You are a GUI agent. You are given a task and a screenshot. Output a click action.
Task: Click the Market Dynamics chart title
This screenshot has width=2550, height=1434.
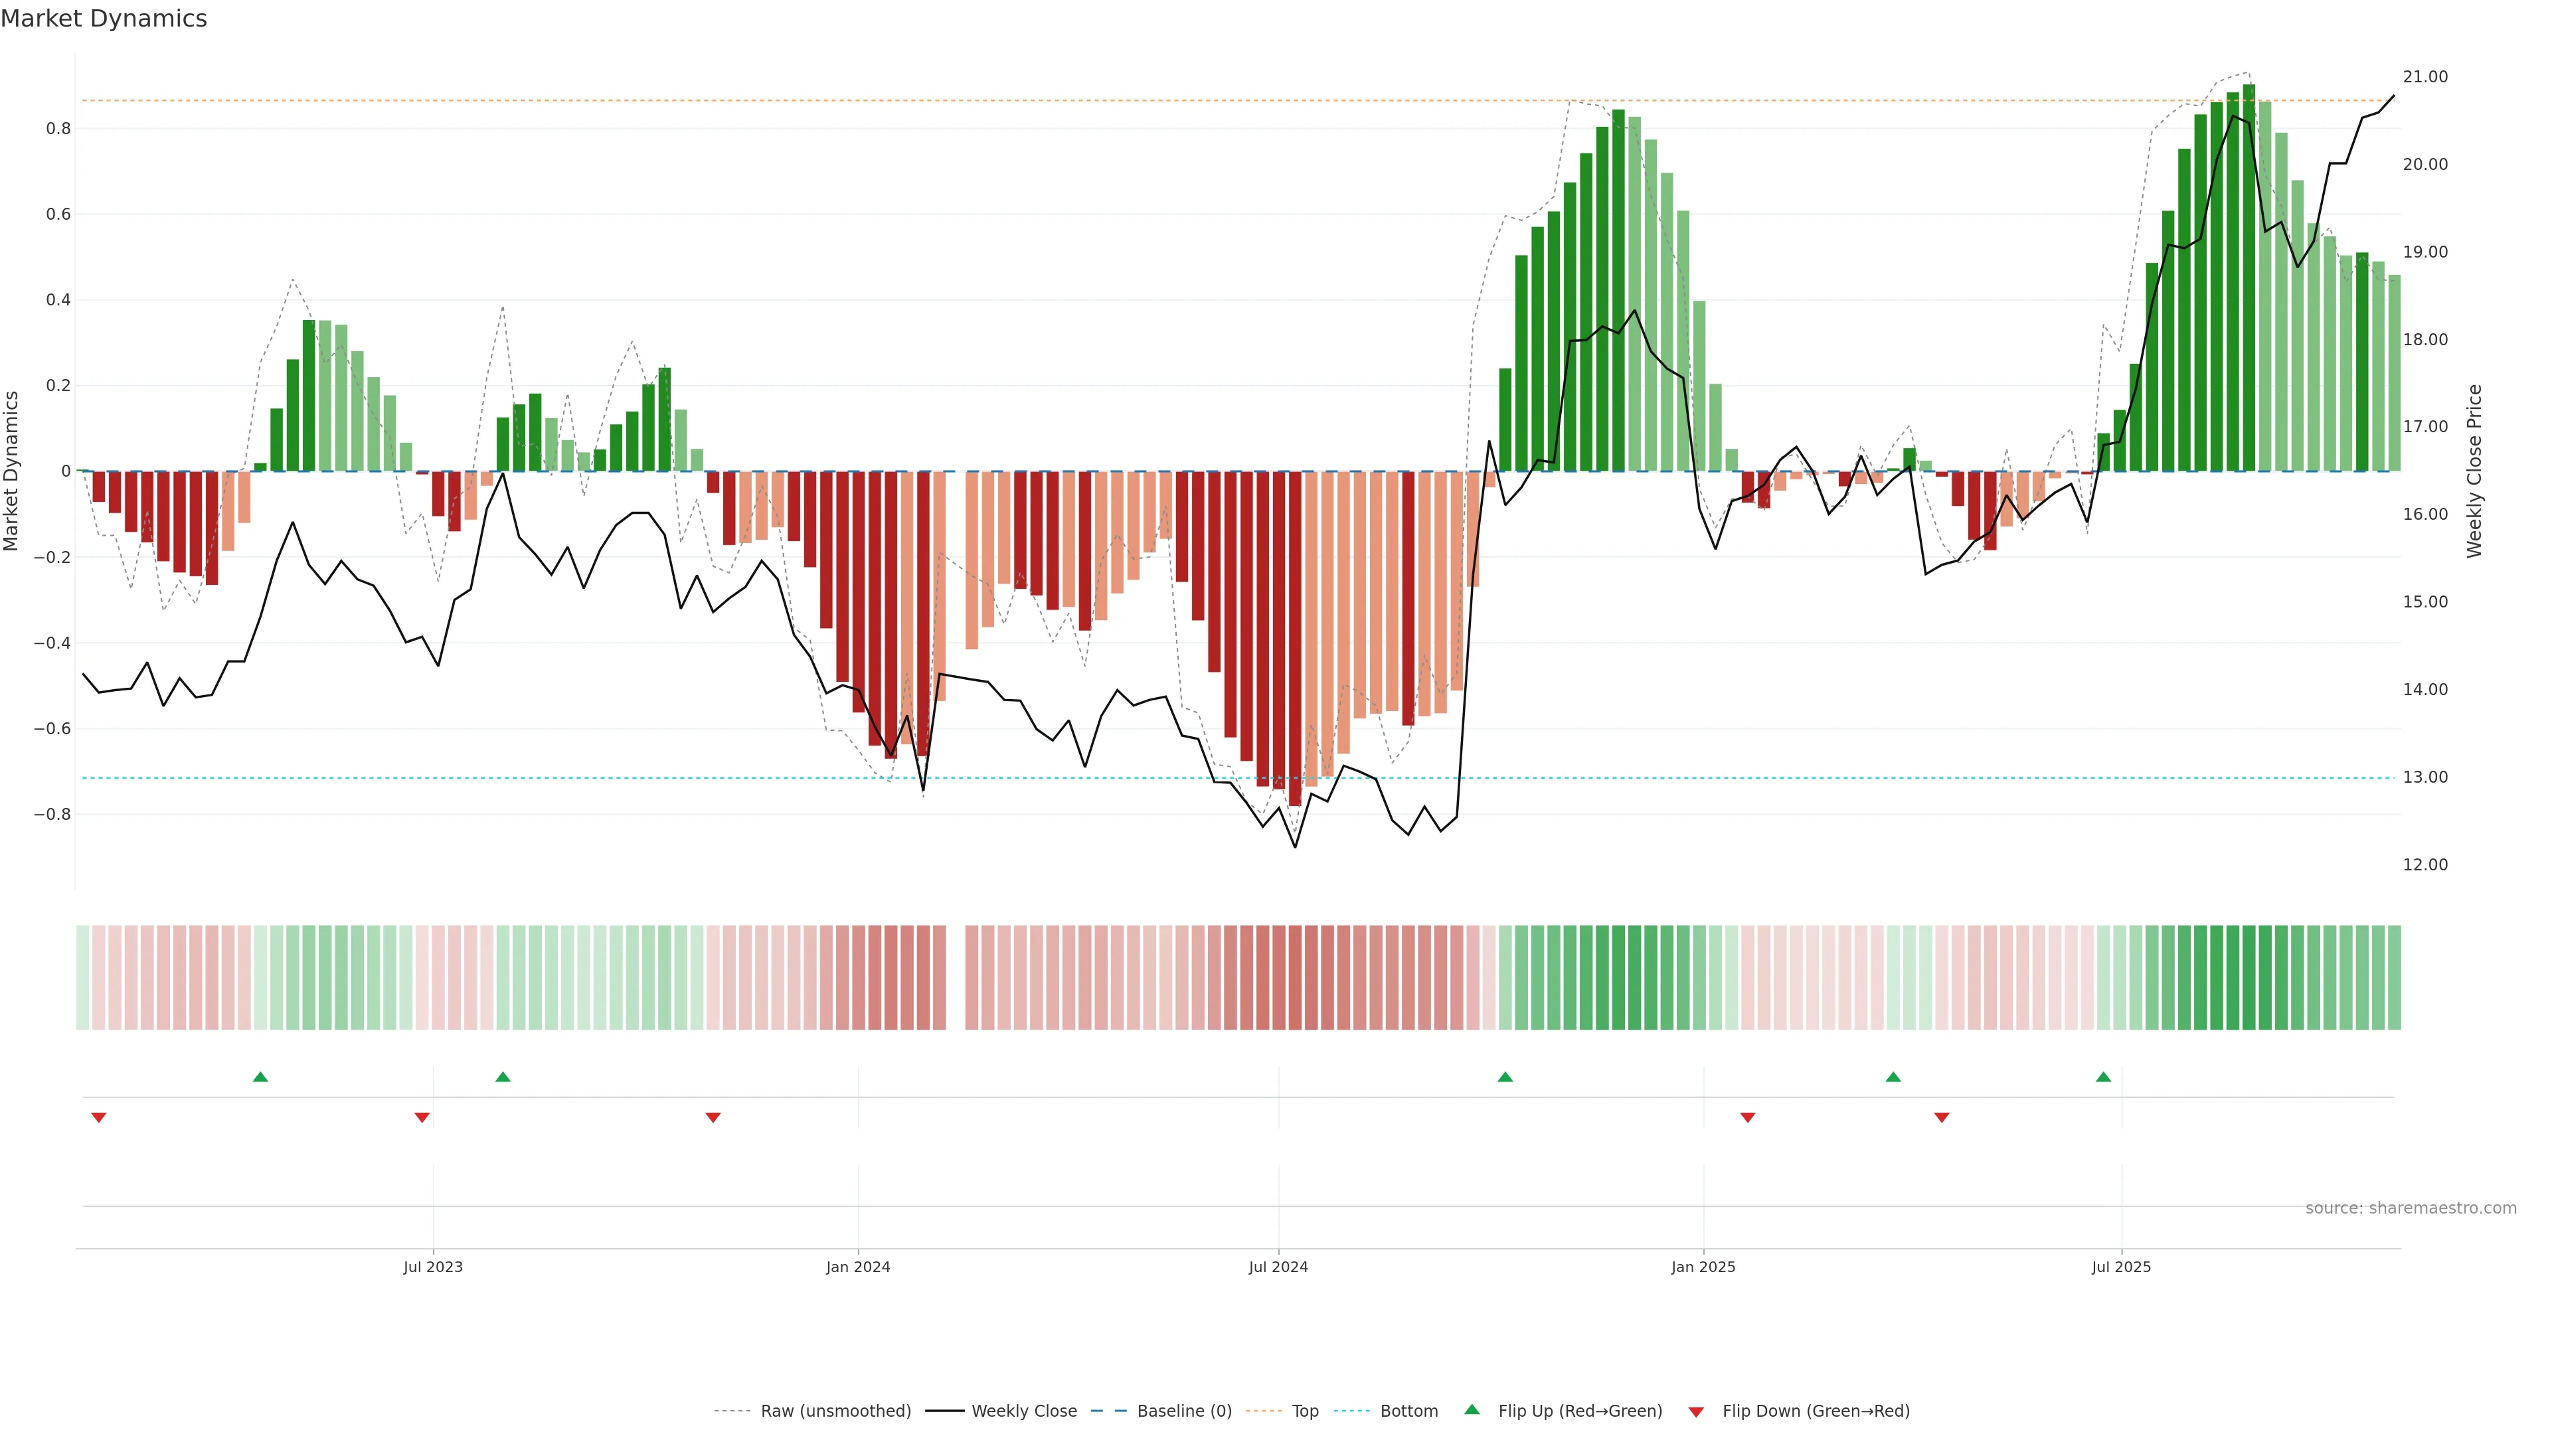tap(104, 19)
